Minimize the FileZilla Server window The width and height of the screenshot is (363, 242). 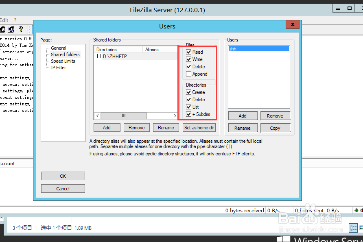[338, 9]
